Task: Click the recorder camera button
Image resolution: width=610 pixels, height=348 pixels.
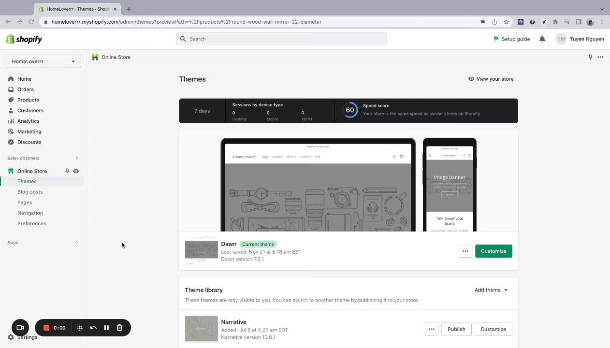Action: coord(20,328)
